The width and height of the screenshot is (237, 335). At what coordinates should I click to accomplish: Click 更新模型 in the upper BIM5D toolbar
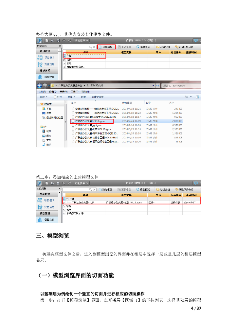(125, 47)
